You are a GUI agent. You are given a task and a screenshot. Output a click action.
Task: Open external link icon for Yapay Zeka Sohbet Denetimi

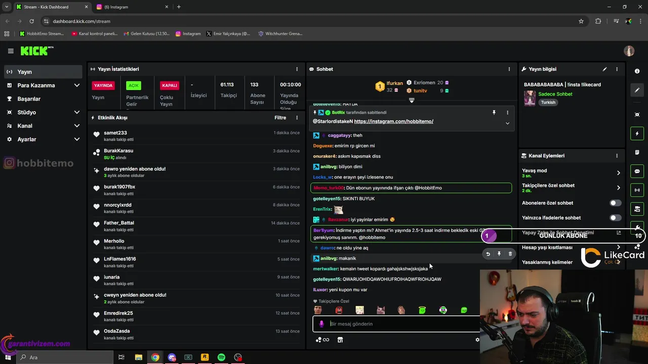click(x=619, y=233)
